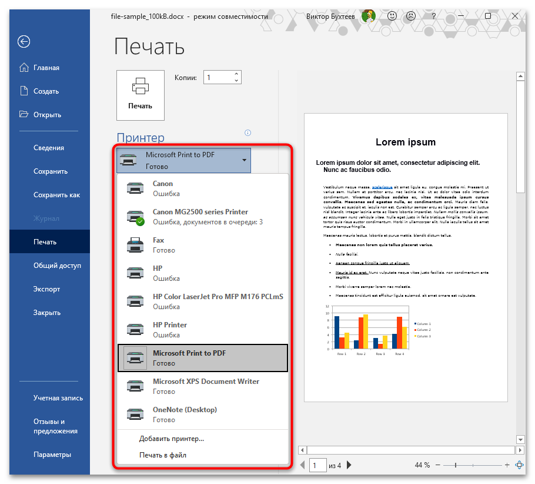Open Учетная запись page
Image resolution: width=535 pixels, height=484 pixels.
pyautogui.click(x=49, y=398)
